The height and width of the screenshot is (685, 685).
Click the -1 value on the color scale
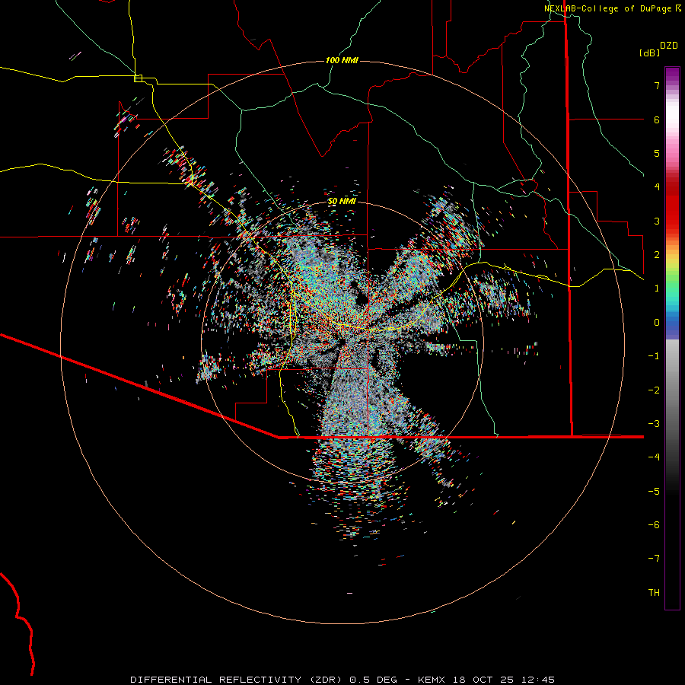pyautogui.click(x=654, y=356)
